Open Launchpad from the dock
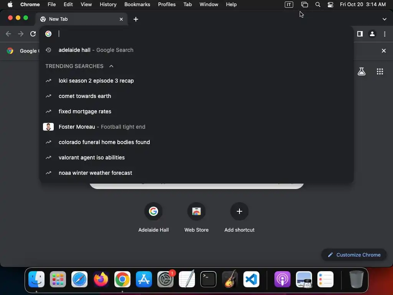 [58, 279]
